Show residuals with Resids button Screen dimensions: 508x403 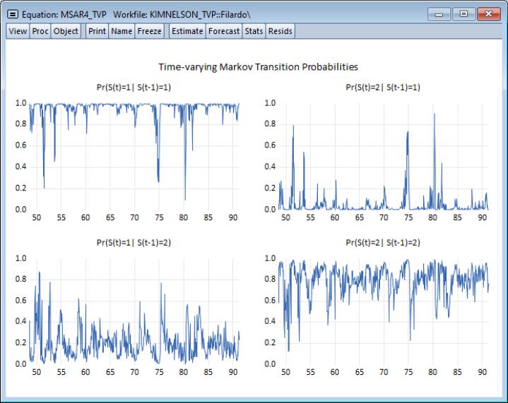[280, 31]
